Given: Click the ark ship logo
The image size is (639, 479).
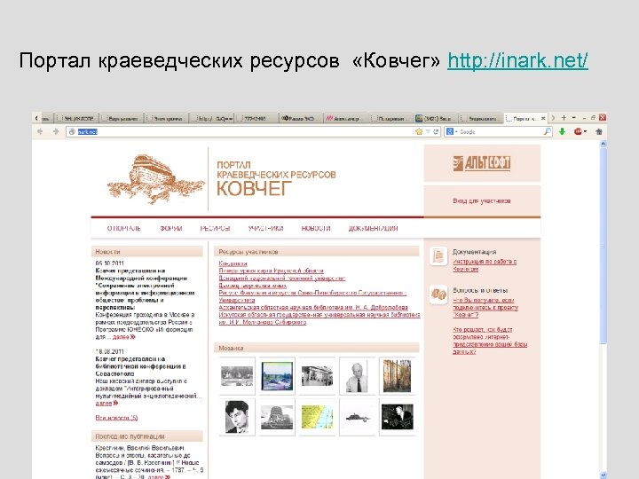Looking at the screenshot, I should point(155,179).
